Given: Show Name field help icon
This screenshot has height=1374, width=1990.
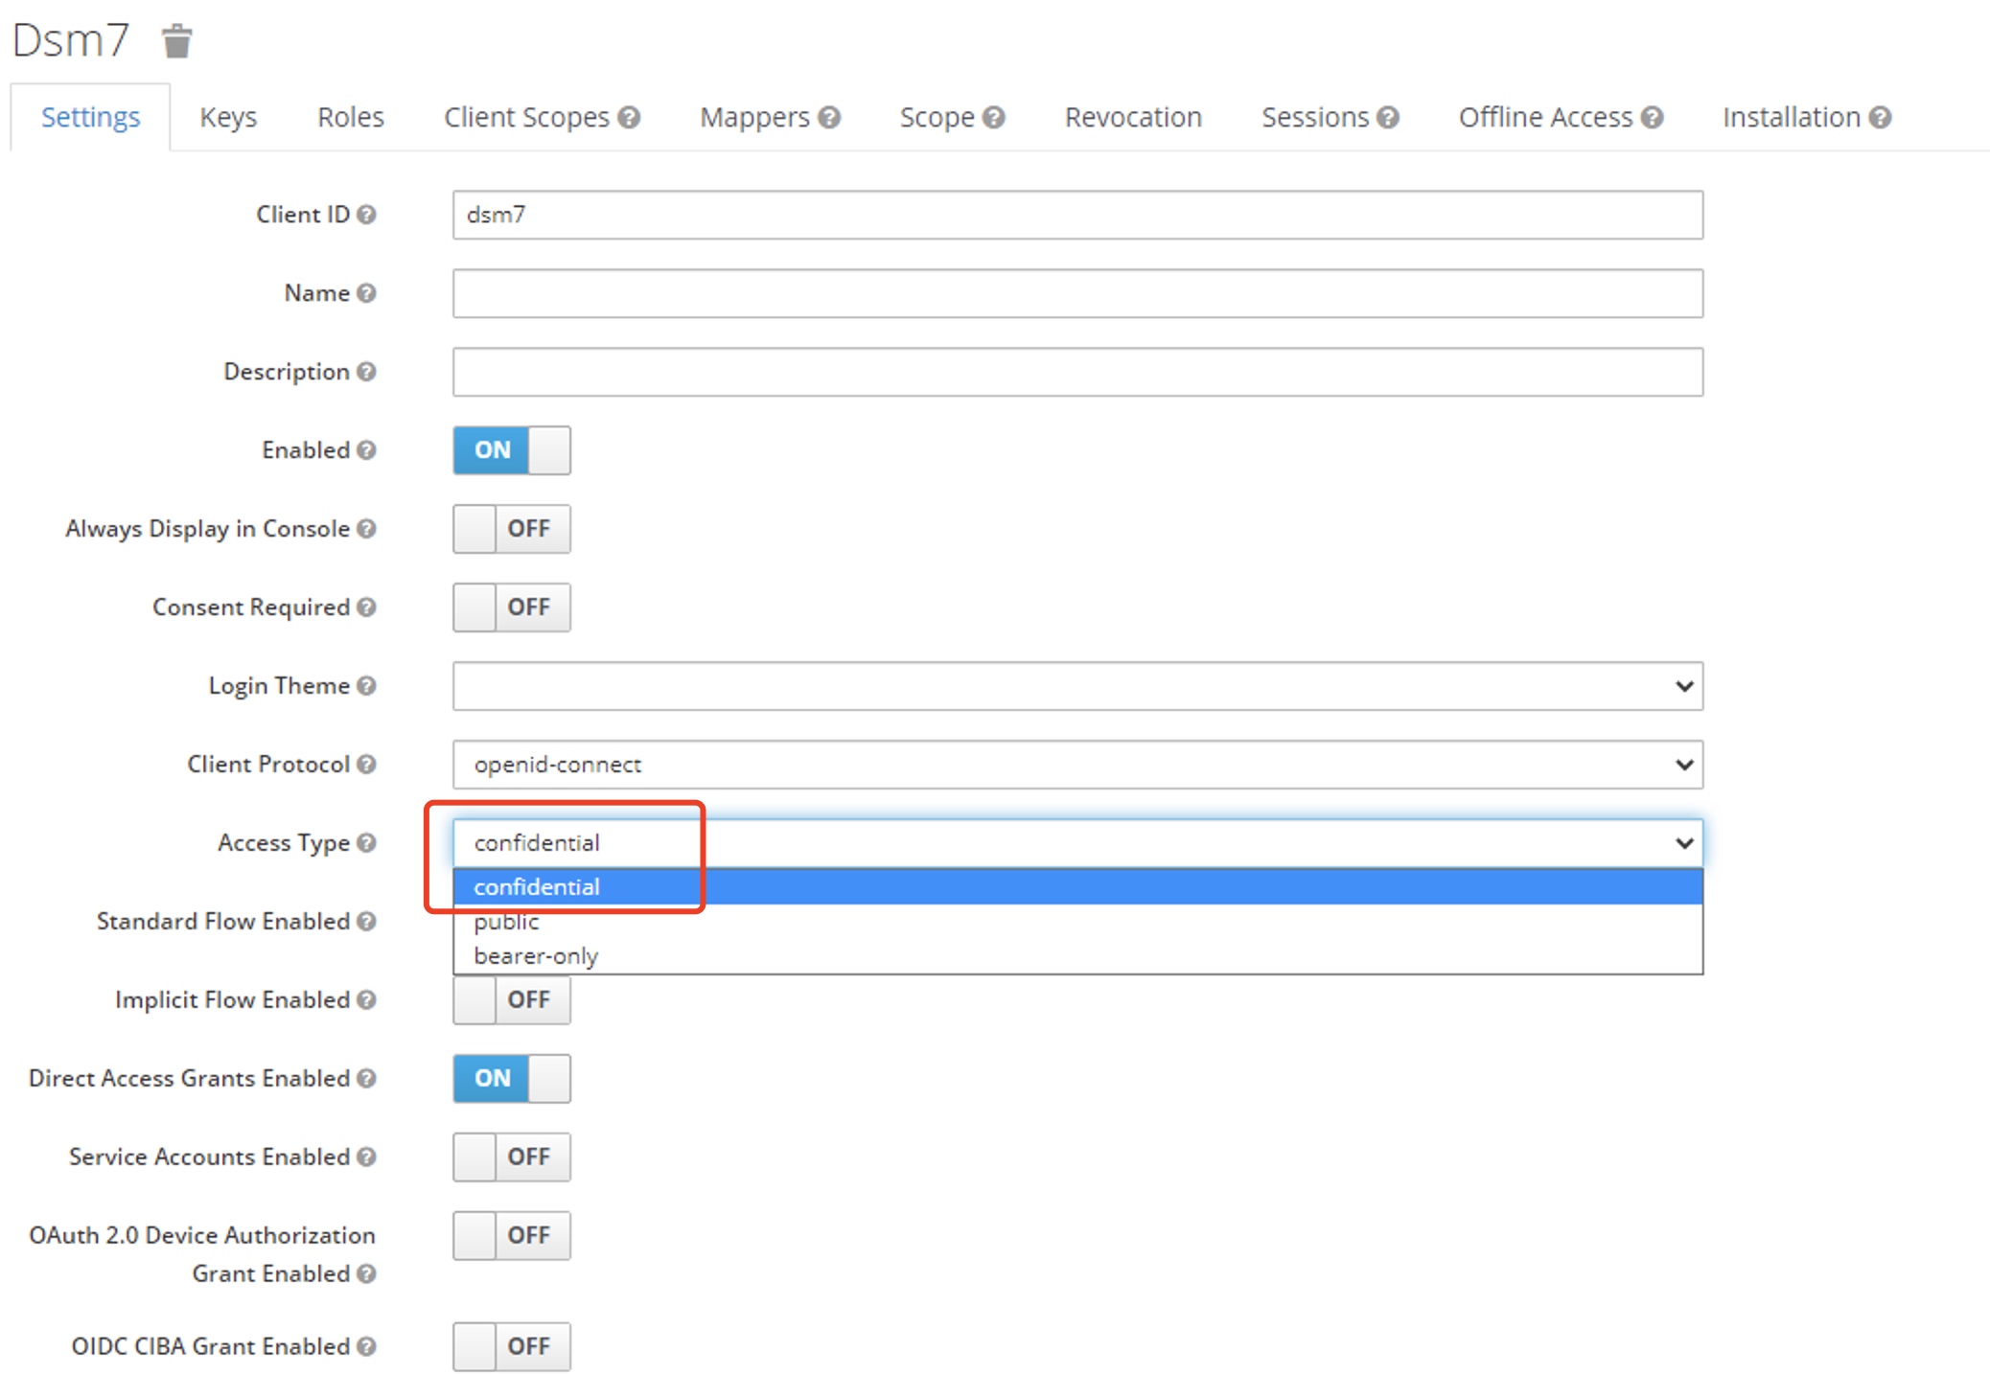Looking at the screenshot, I should pos(366,293).
